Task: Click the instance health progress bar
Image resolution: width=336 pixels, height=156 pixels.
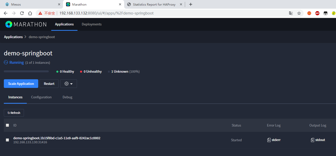Action: pyautogui.click(x=26, y=71)
